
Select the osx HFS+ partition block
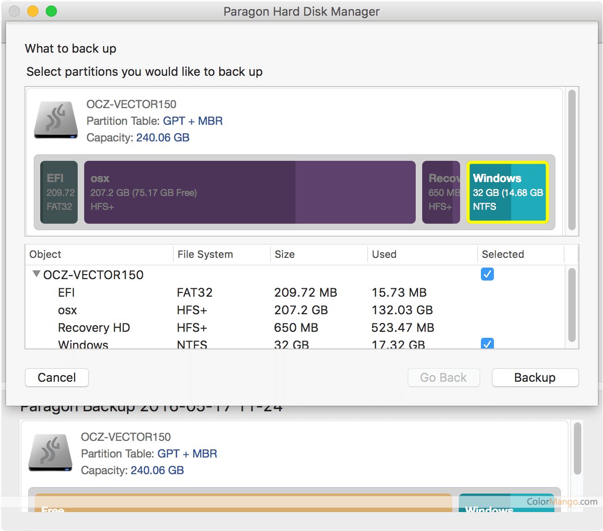(250, 192)
